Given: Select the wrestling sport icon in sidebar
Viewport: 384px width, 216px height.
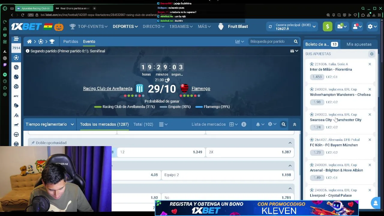Looking at the screenshot, I should pos(16,115).
